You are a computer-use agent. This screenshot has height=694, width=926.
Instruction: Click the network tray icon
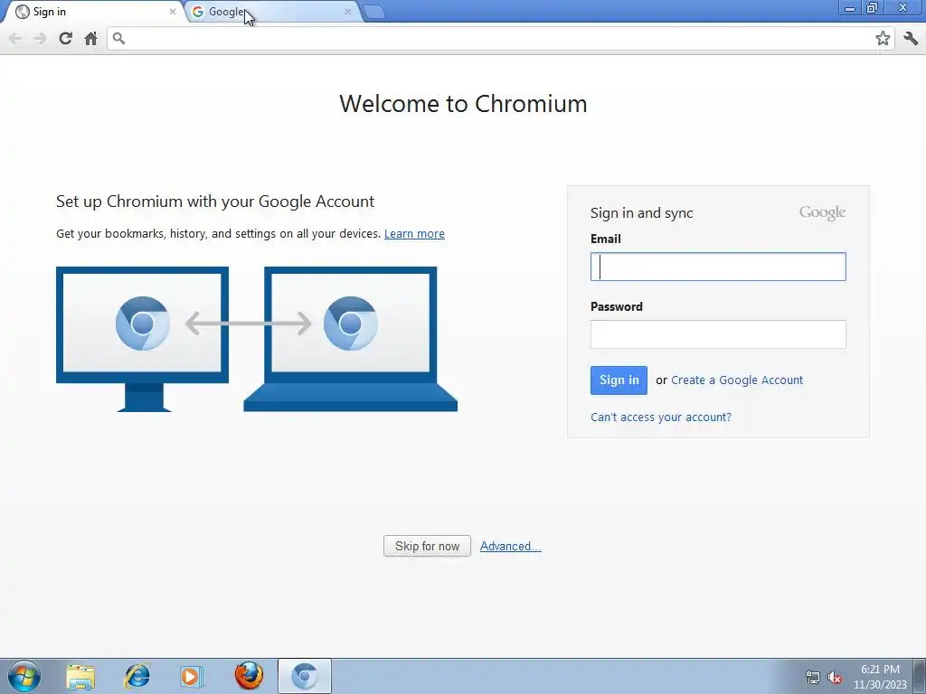[813, 678]
